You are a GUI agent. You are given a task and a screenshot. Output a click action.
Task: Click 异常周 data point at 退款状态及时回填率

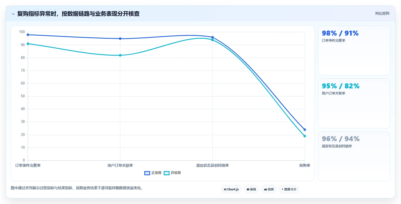point(212,40)
